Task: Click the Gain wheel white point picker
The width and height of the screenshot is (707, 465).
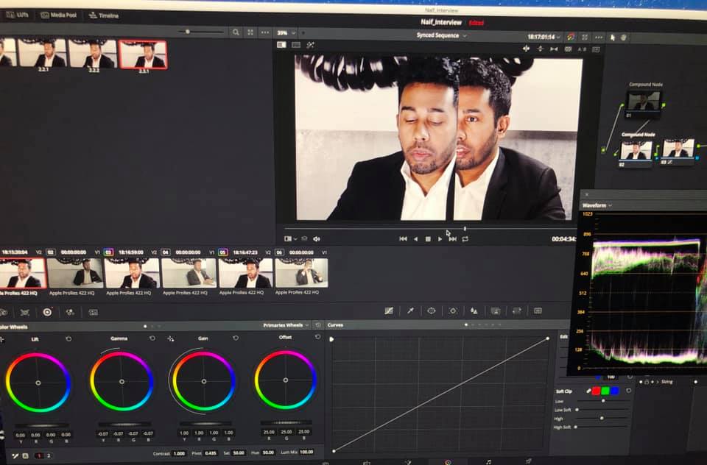Action: coord(171,338)
